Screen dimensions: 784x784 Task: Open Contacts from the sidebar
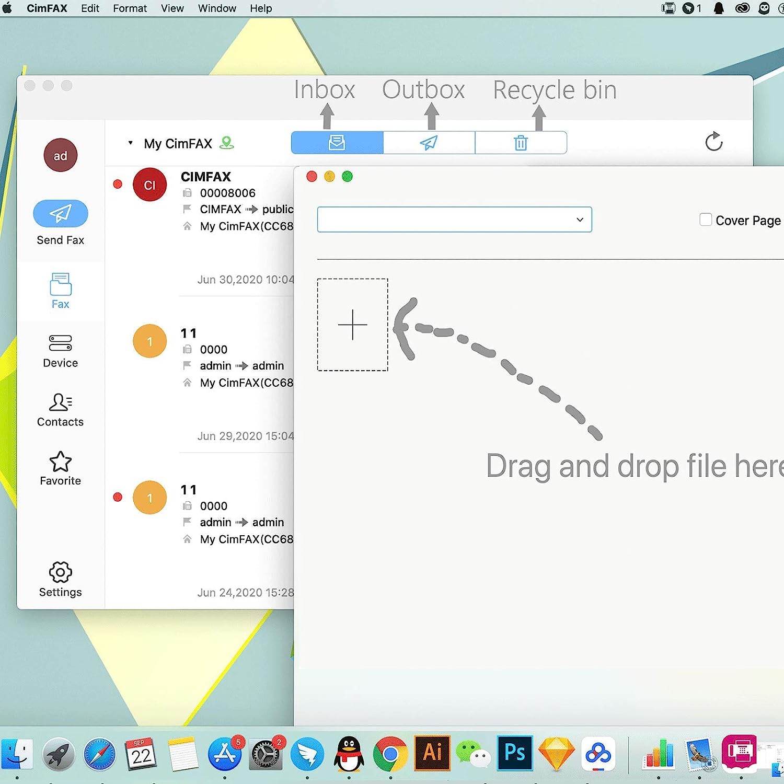pos(60,409)
